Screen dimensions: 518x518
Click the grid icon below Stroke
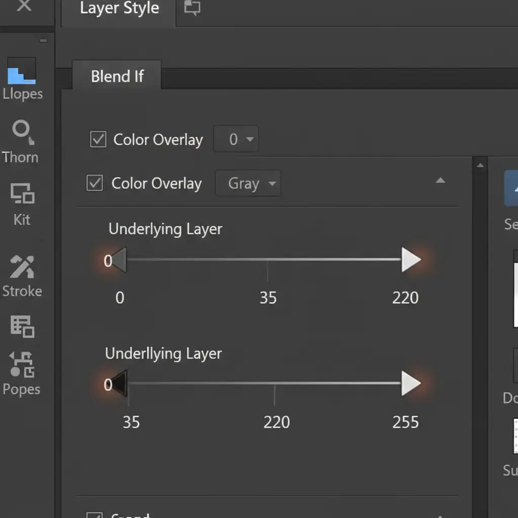22,326
